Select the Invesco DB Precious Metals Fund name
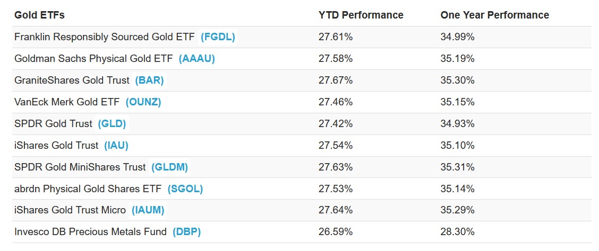 click(x=91, y=232)
